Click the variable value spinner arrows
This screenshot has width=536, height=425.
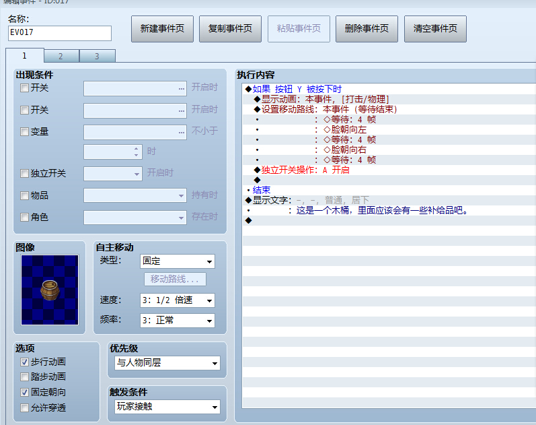137,152
